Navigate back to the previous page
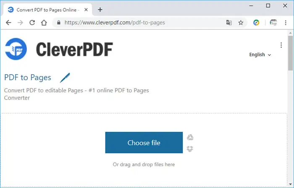Screen dimensions: 294x188 (8, 23)
